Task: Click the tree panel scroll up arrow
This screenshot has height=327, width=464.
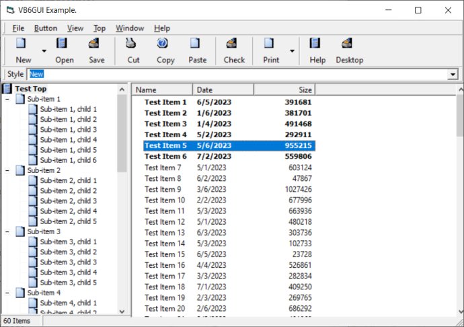Action: tap(122, 89)
